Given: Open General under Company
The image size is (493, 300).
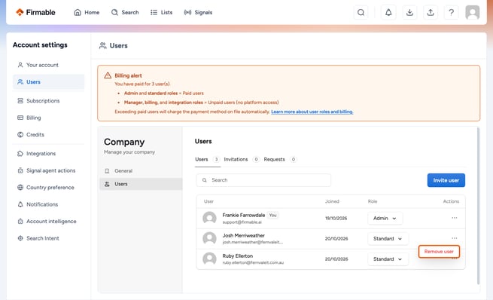Looking at the screenshot, I should click(x=141, y=171).
